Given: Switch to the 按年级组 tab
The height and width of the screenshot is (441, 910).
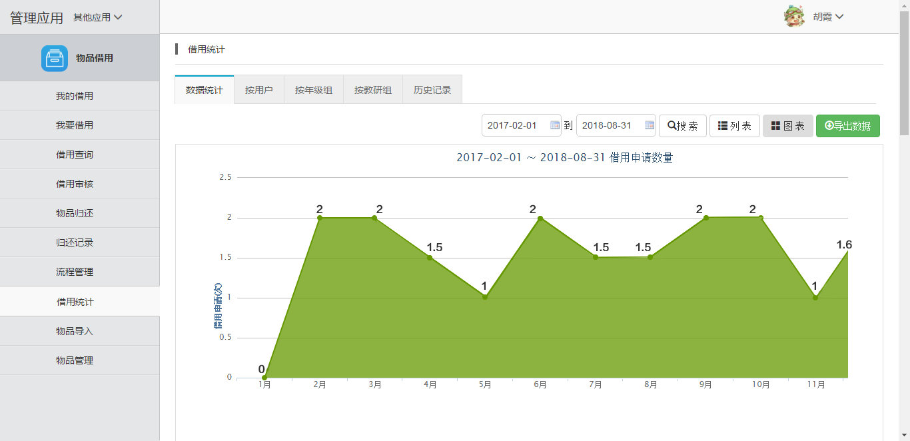Looking at the screenshot, I should click(x=313, y=90).
